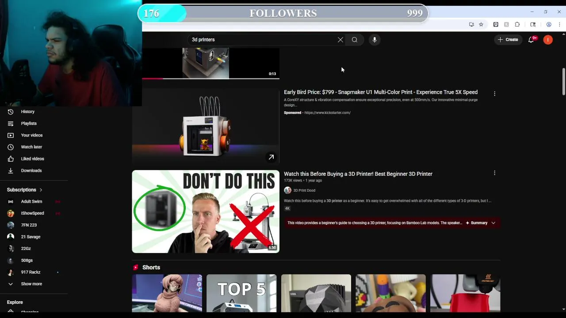
Task: Open more options for the Snapmaker ad
Action: [x=494, y=94]
